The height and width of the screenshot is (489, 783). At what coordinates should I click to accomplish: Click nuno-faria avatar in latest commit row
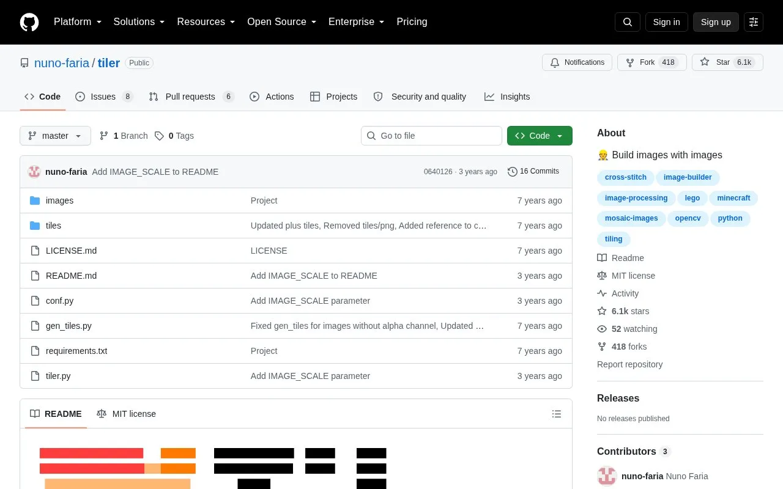(34, 172)
